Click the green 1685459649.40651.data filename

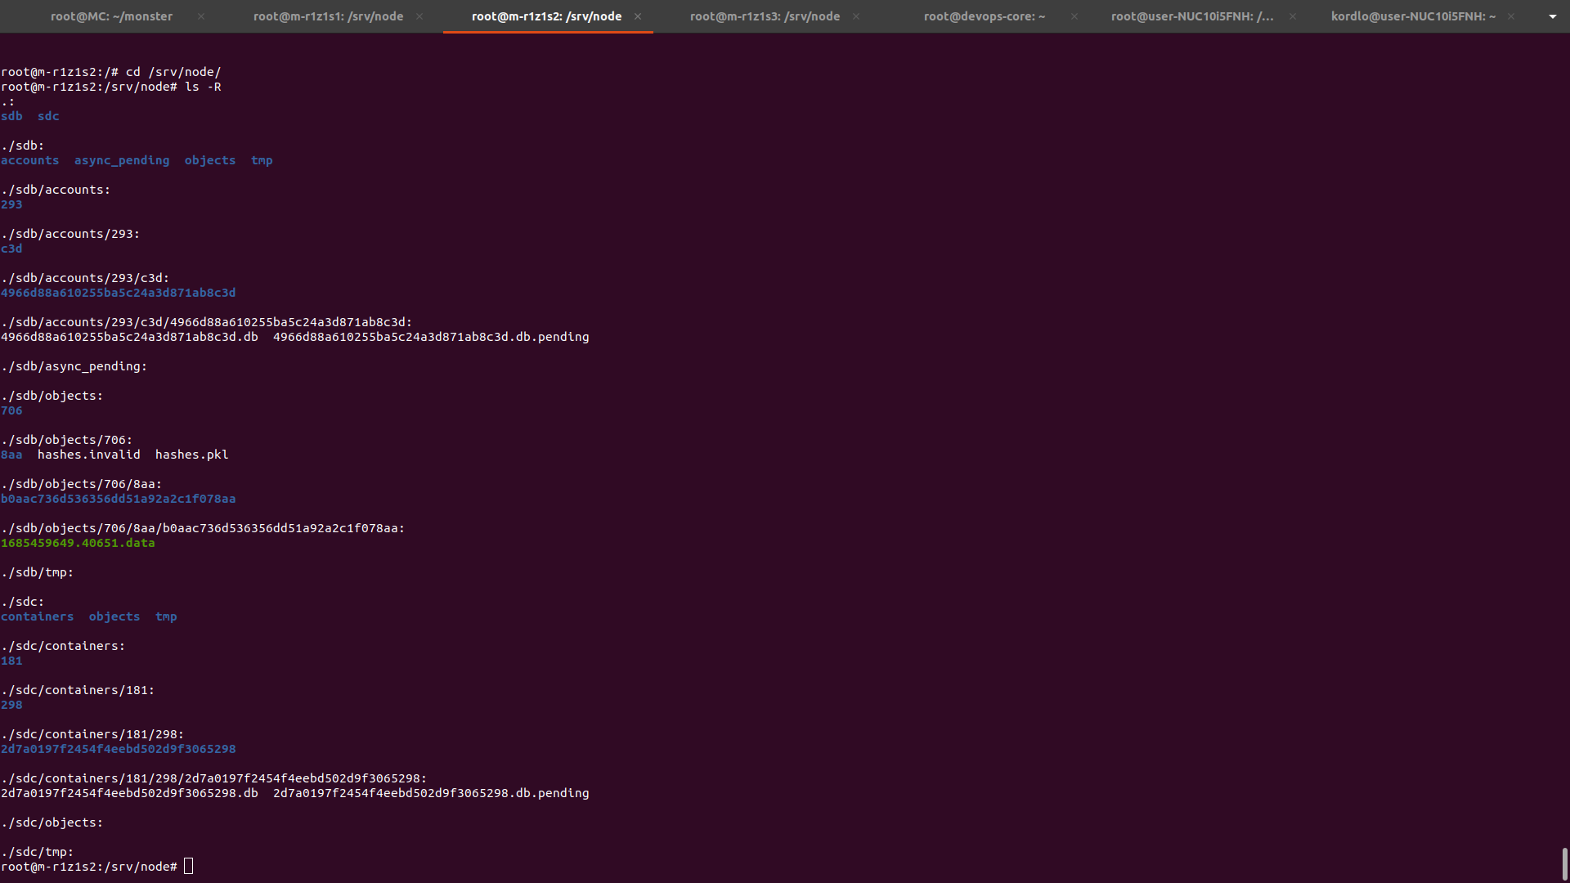point(78,543)
